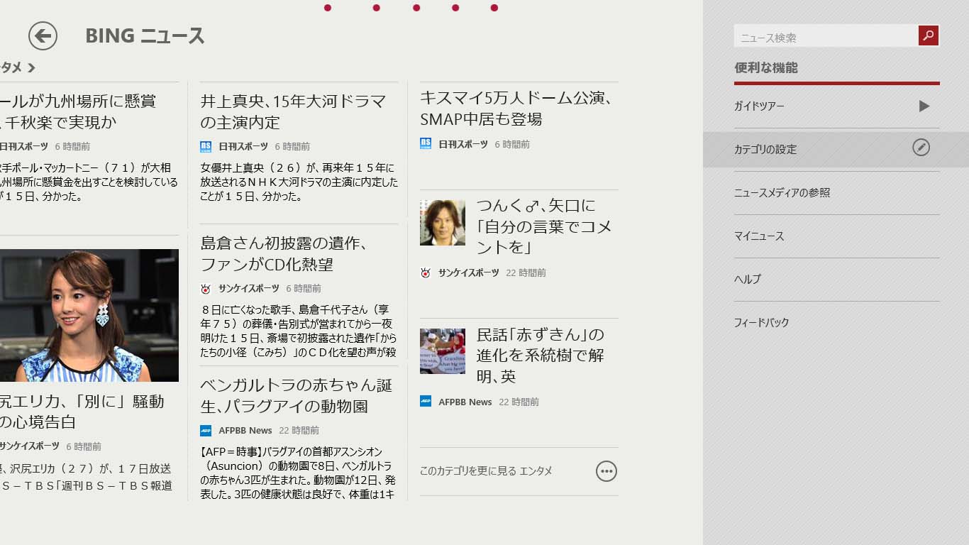Click the 島倉千代子 article summary text
The image size is (969, 545).
click(x=299, y=331)
